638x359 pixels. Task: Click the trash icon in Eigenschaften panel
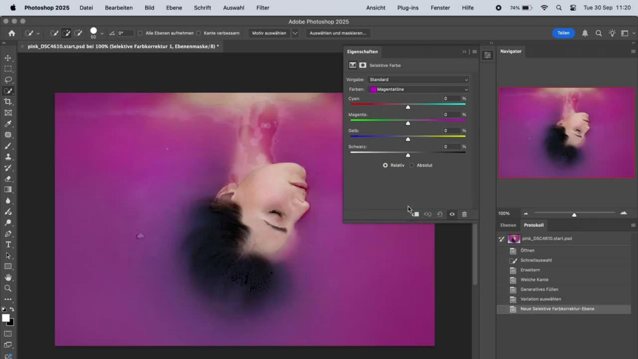click(464, 214)
